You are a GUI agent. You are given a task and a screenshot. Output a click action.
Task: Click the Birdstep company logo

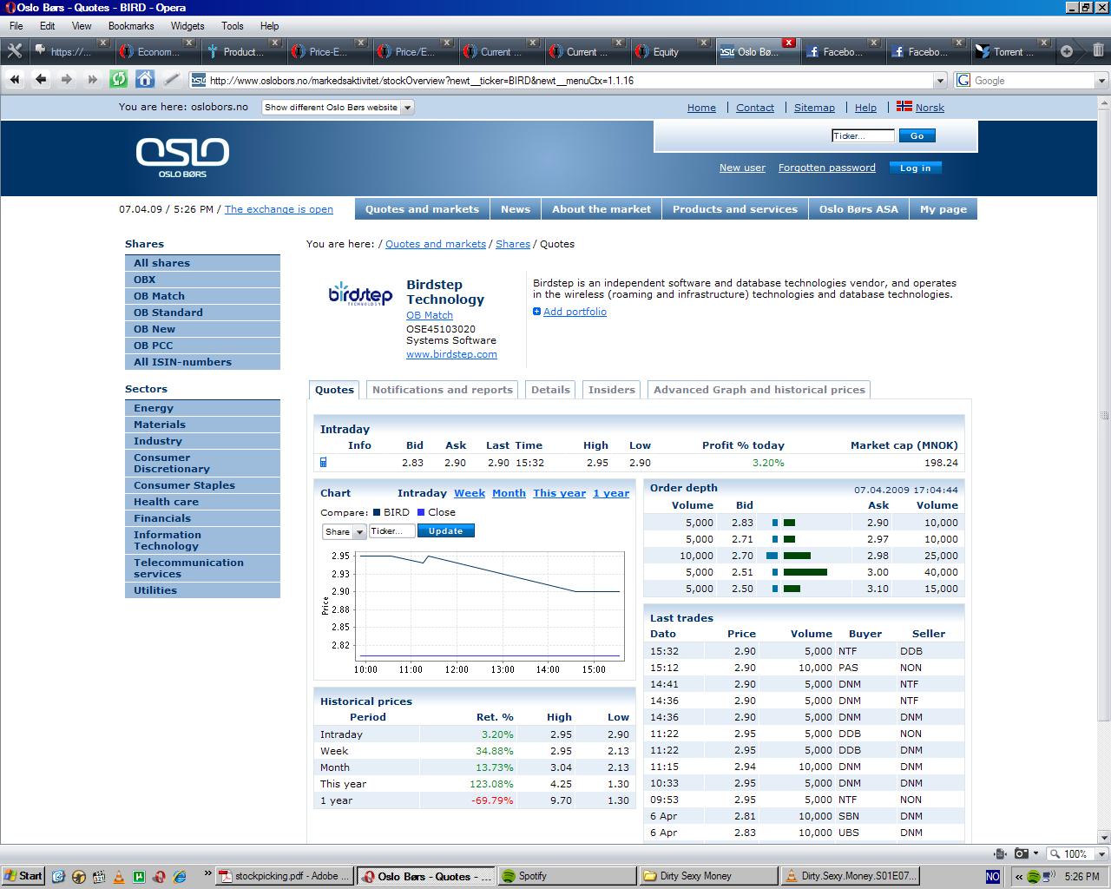pos(360,293)
